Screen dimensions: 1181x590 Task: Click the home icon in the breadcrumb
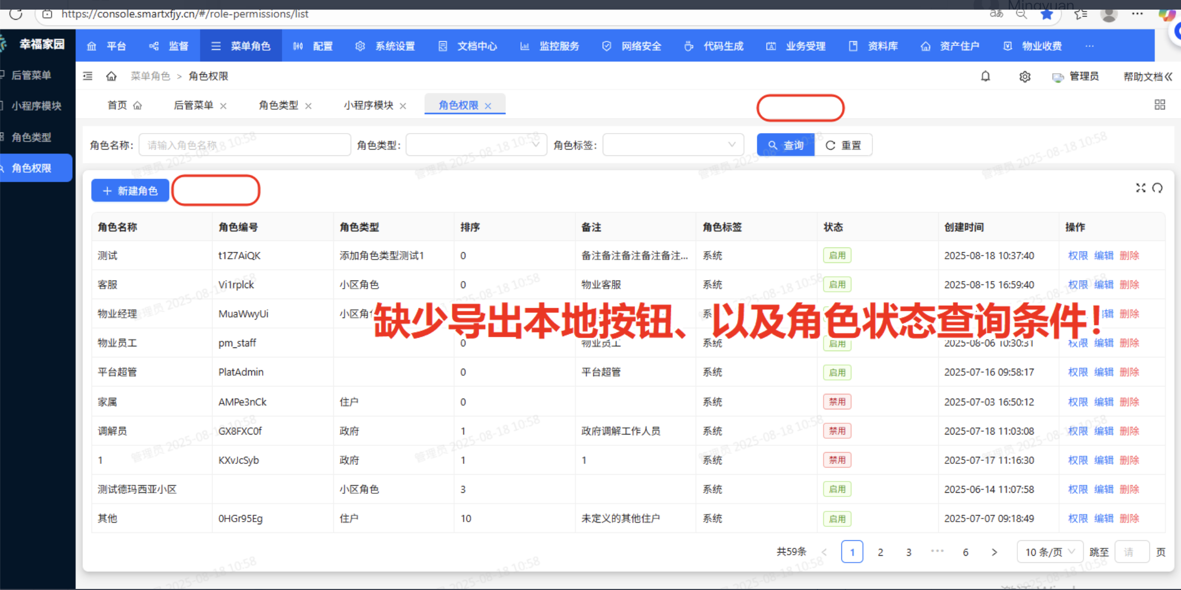pos(111,76)
